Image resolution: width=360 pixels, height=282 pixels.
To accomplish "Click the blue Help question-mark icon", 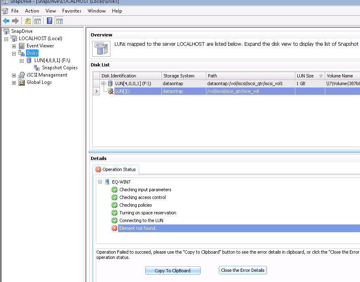I will 49,21.
